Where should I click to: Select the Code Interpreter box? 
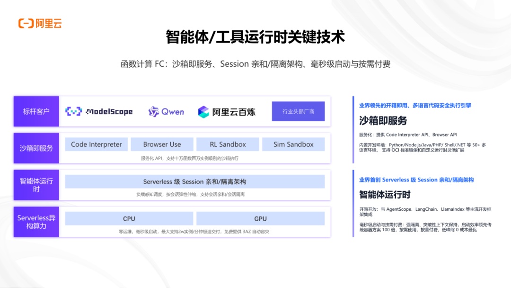tap(96, 144)
